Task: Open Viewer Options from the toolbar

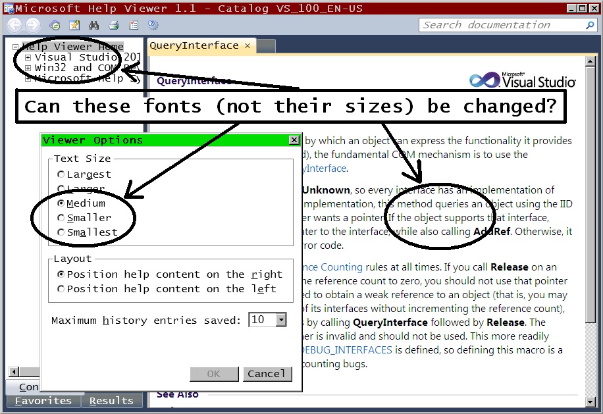Action: point(134,25)
